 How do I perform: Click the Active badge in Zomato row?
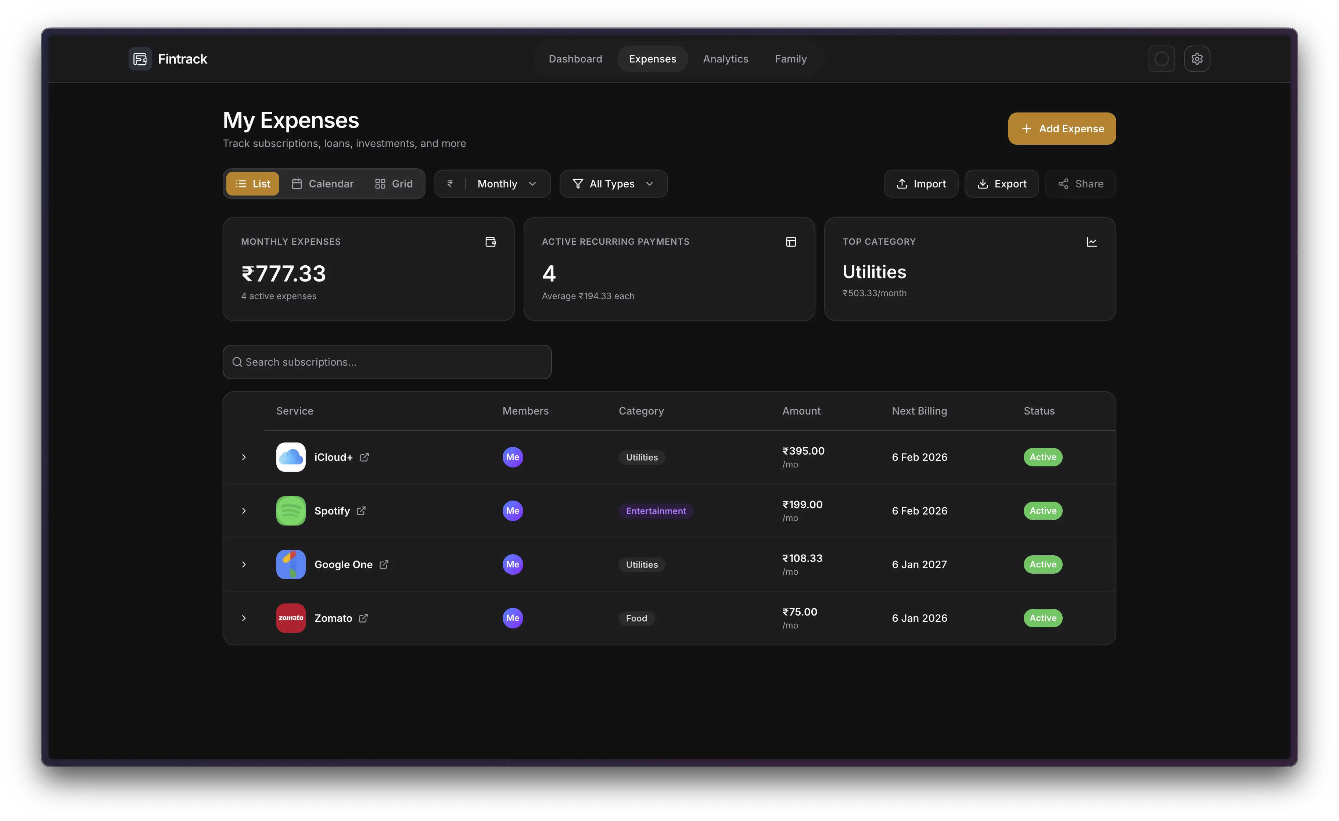[x=1043, y=619]
